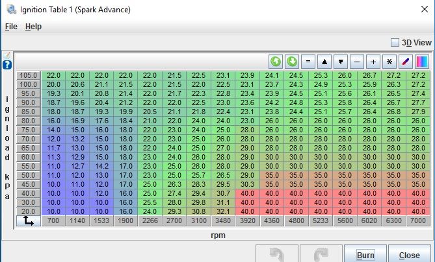Viewport: 435px width, 262px height.
Task: Click the green up-arrow import icon
Action: coord(276,62)
